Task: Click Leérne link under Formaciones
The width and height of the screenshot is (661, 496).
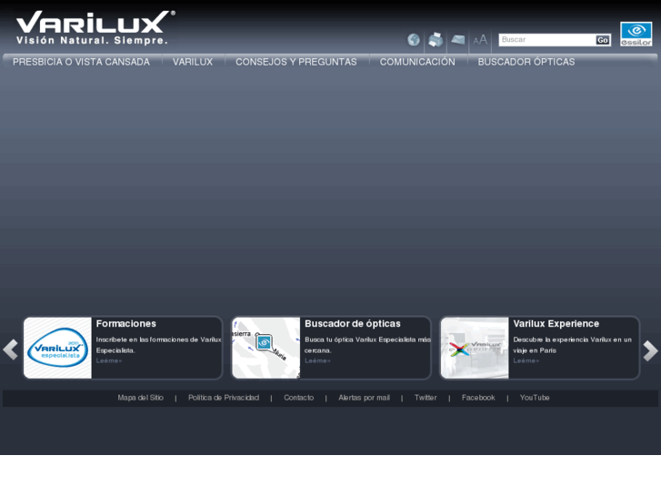Action: tap(109, 360)
